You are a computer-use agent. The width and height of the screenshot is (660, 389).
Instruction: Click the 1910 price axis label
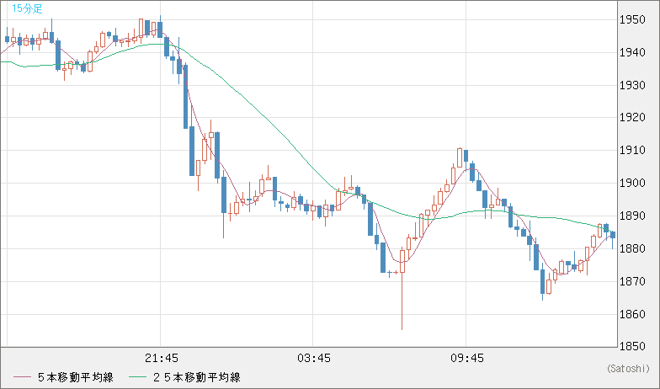pos(632,150)
